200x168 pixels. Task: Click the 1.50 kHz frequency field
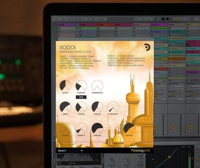(72, 163)
